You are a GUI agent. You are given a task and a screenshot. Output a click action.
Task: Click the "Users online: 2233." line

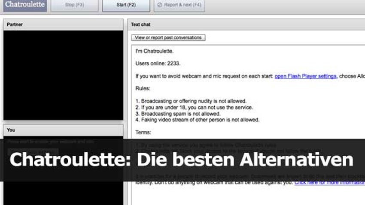(158, 63)
